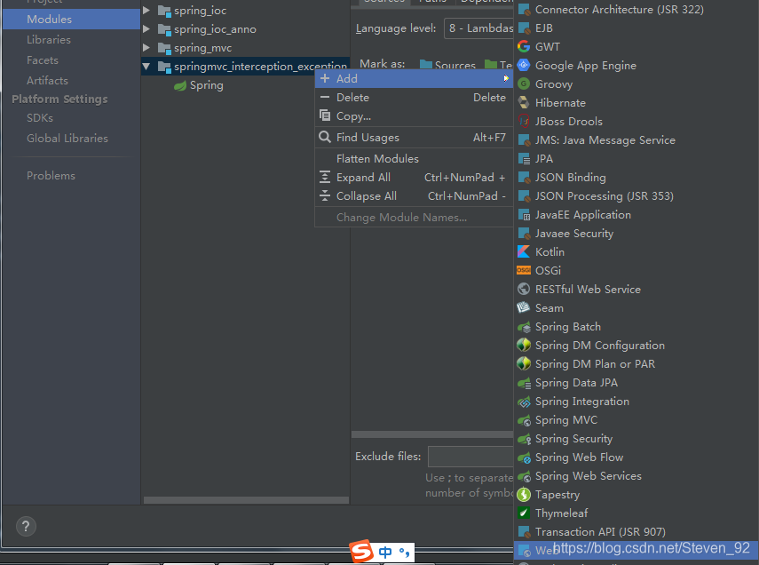This screenshot has height=565, width=759.
Task: Click the JMS Java Message Service icon
Action: pyautogui.click(x=524, y=140)
